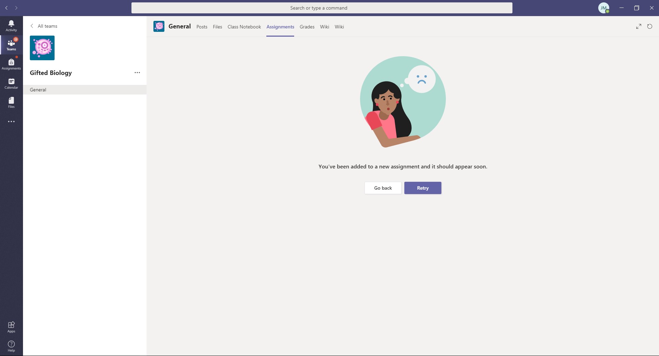The width and height of the screenshot is (659, 356).
Task: Open the Class Notebook tab
Action: click(244, 27)
